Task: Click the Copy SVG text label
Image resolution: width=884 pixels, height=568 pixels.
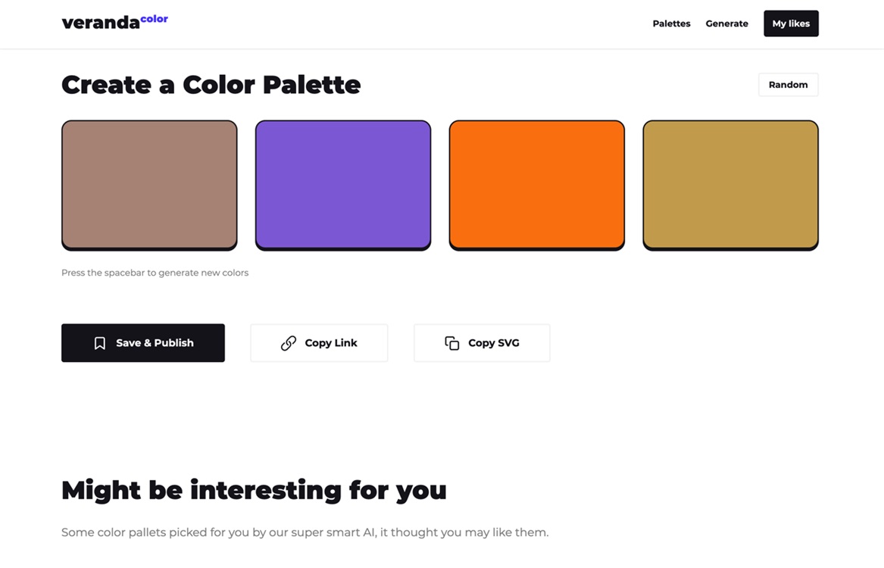Action: click(494, 343)
